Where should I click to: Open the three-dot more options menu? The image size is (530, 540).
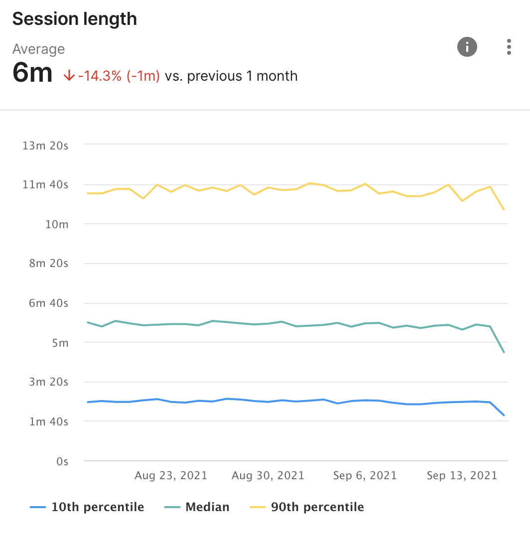pos(509,47)
